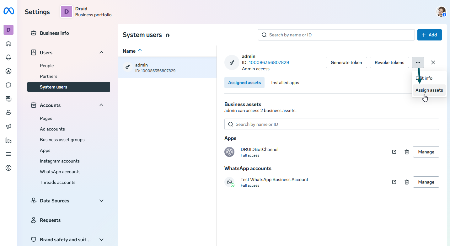
Task: Close the admin details panel
Action: (433, 62)
